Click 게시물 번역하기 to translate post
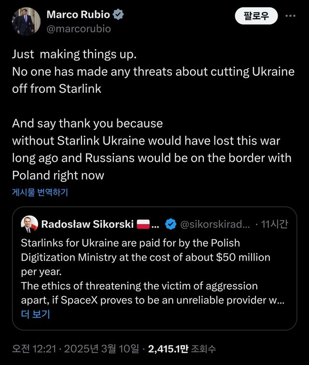 [x=40, y=192]
